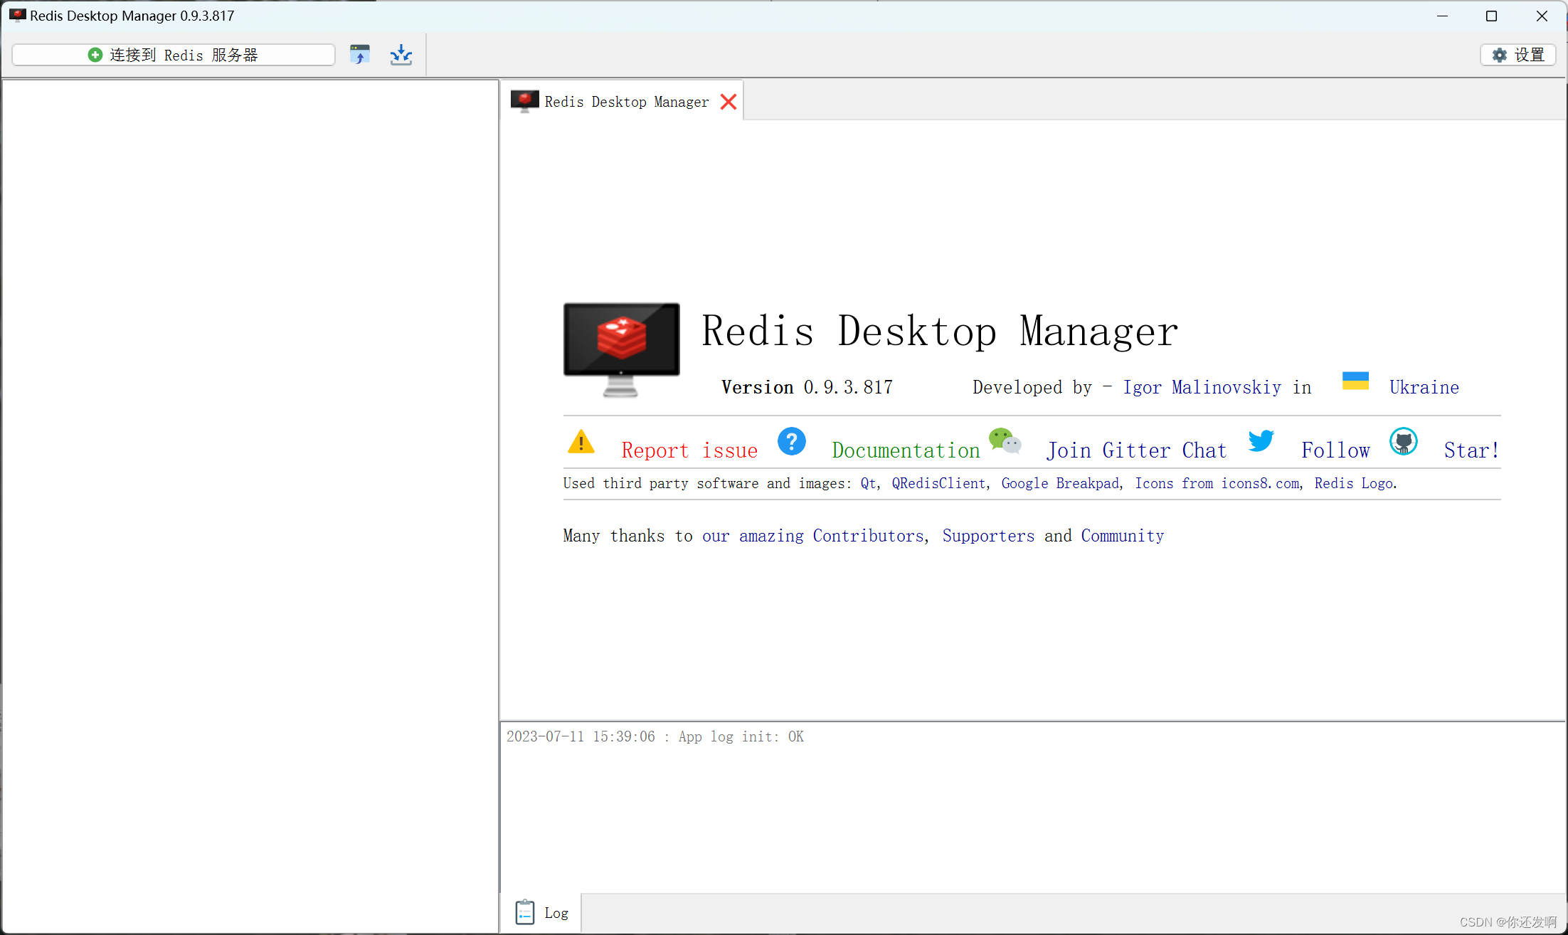
Task: Open the Documentation link
Action: 905,450
